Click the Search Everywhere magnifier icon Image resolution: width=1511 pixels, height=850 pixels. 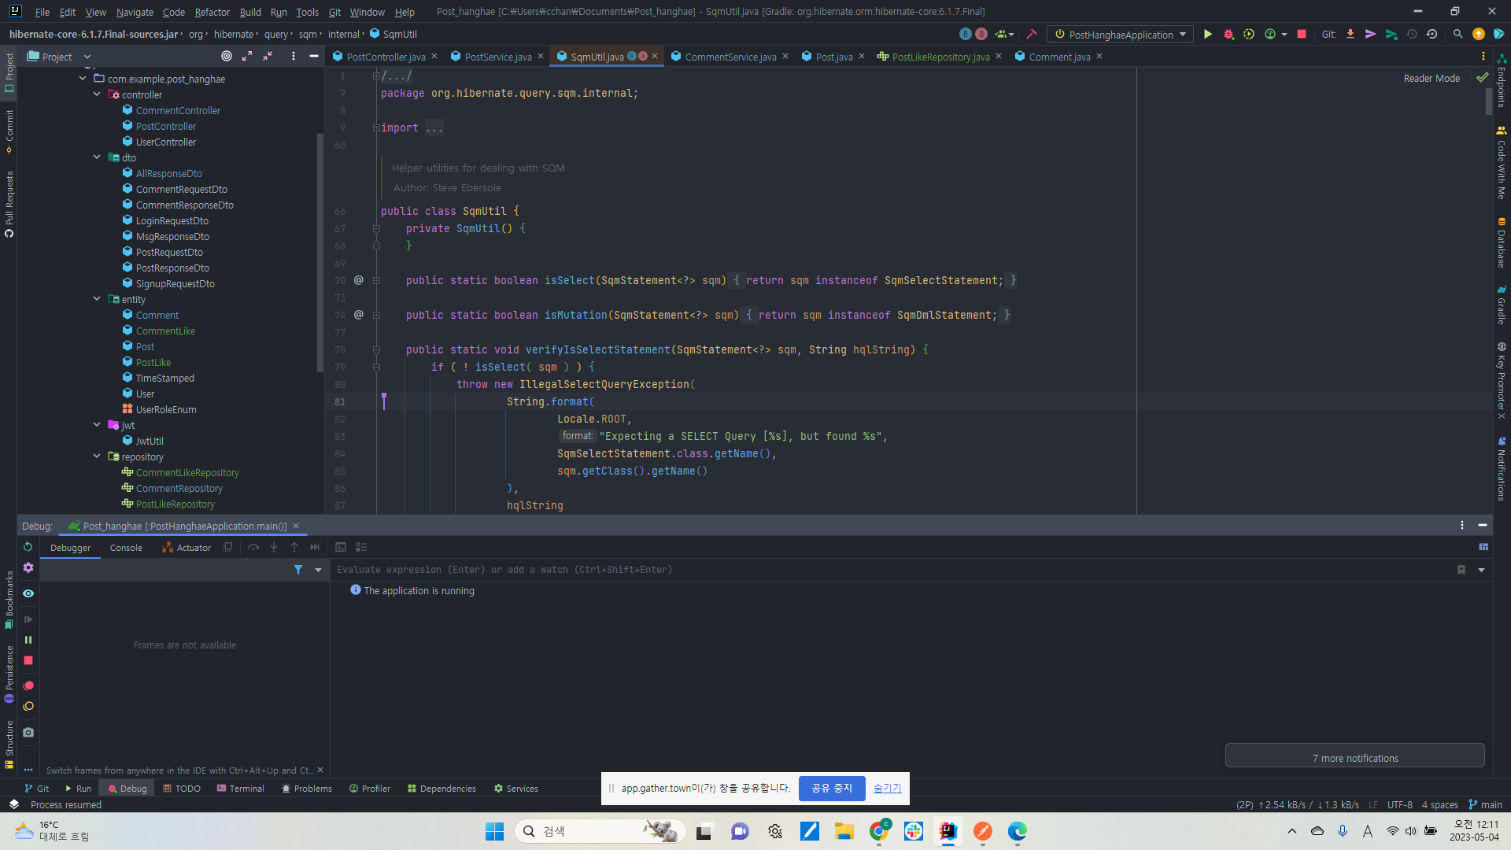1457,35
